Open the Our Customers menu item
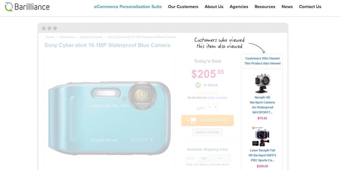The image size is (341, 170). pos(183,7)
